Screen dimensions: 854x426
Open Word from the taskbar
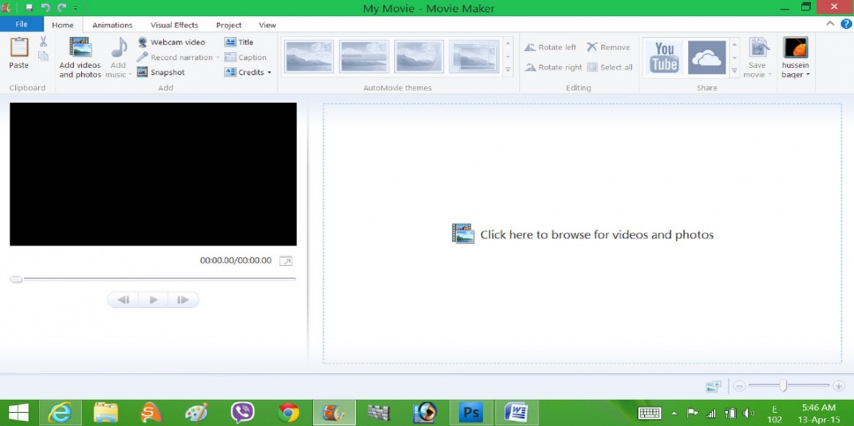click(516, 413)
